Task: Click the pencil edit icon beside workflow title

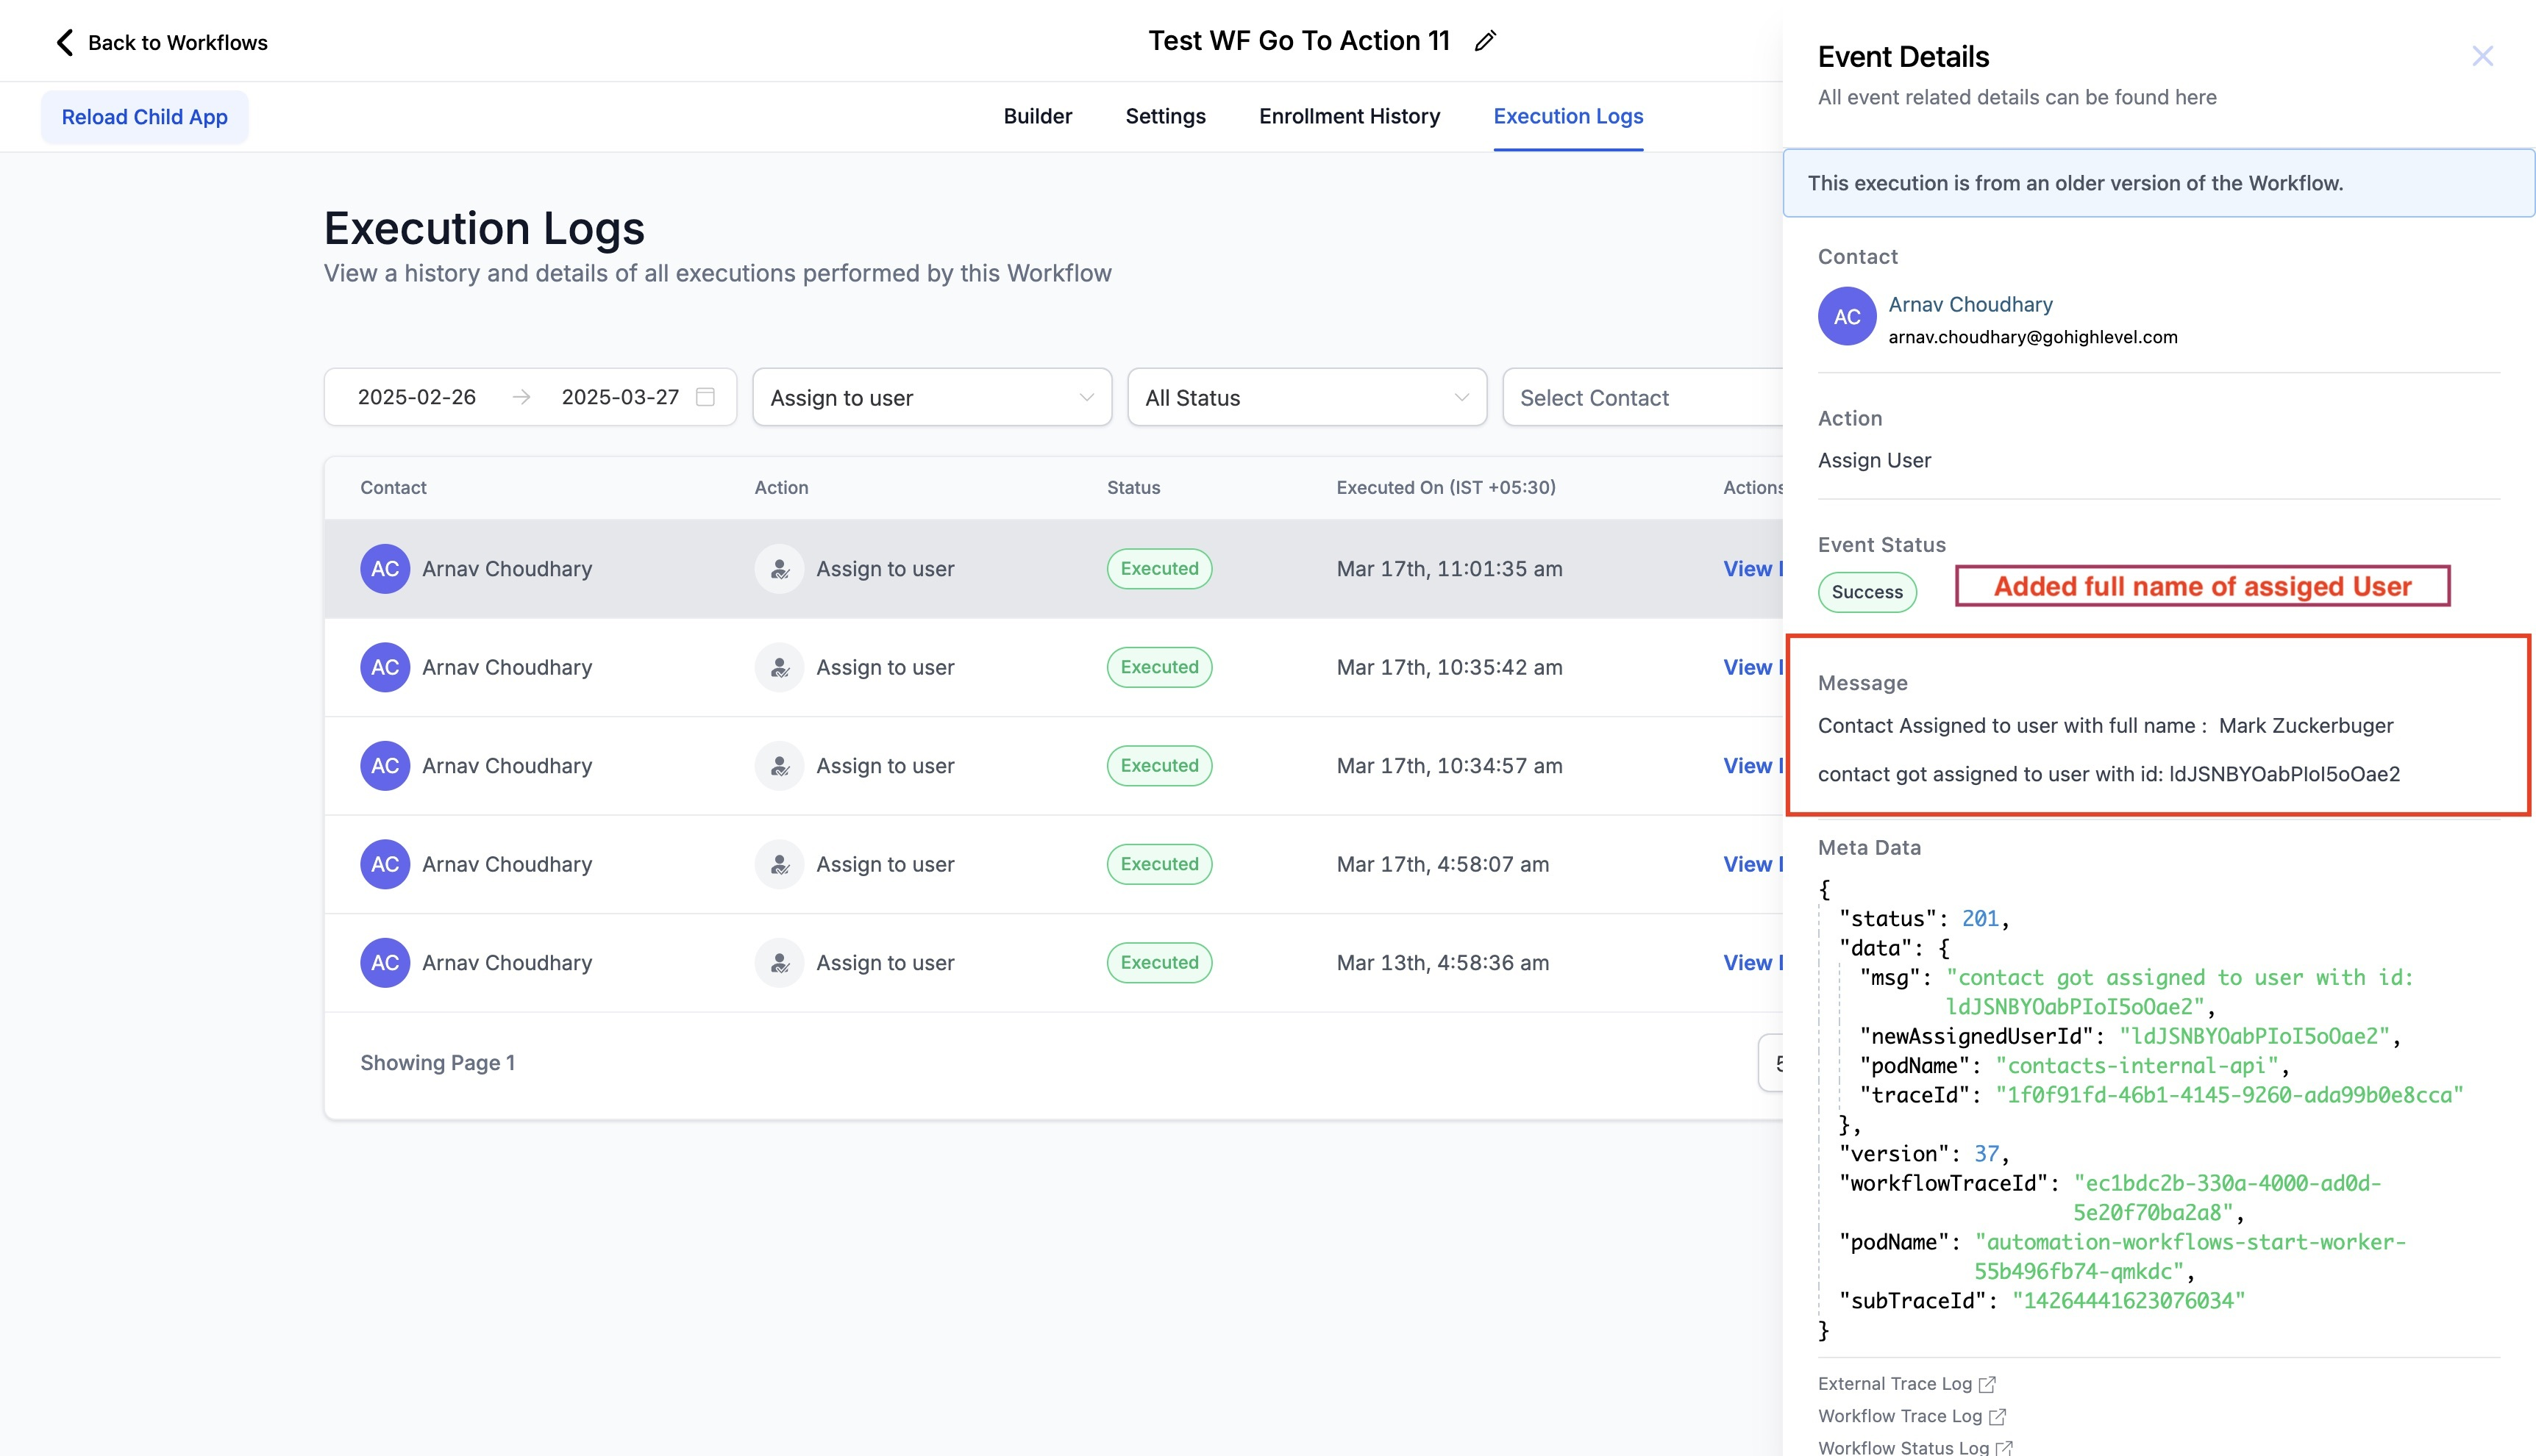Action: tap(1486, 41)
